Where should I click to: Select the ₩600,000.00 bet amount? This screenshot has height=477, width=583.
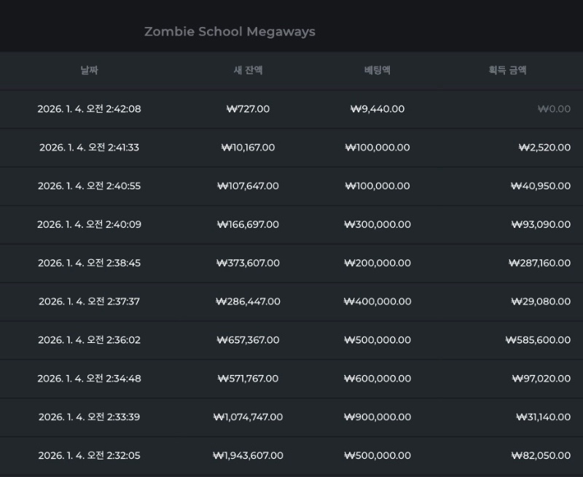(377, 379)
